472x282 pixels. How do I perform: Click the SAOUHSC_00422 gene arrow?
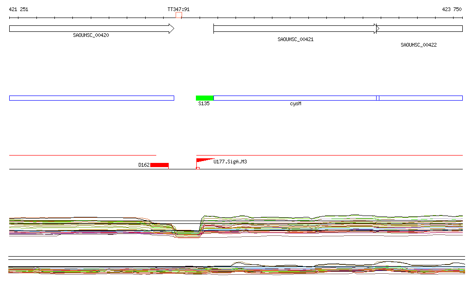(x=420, y=29)
